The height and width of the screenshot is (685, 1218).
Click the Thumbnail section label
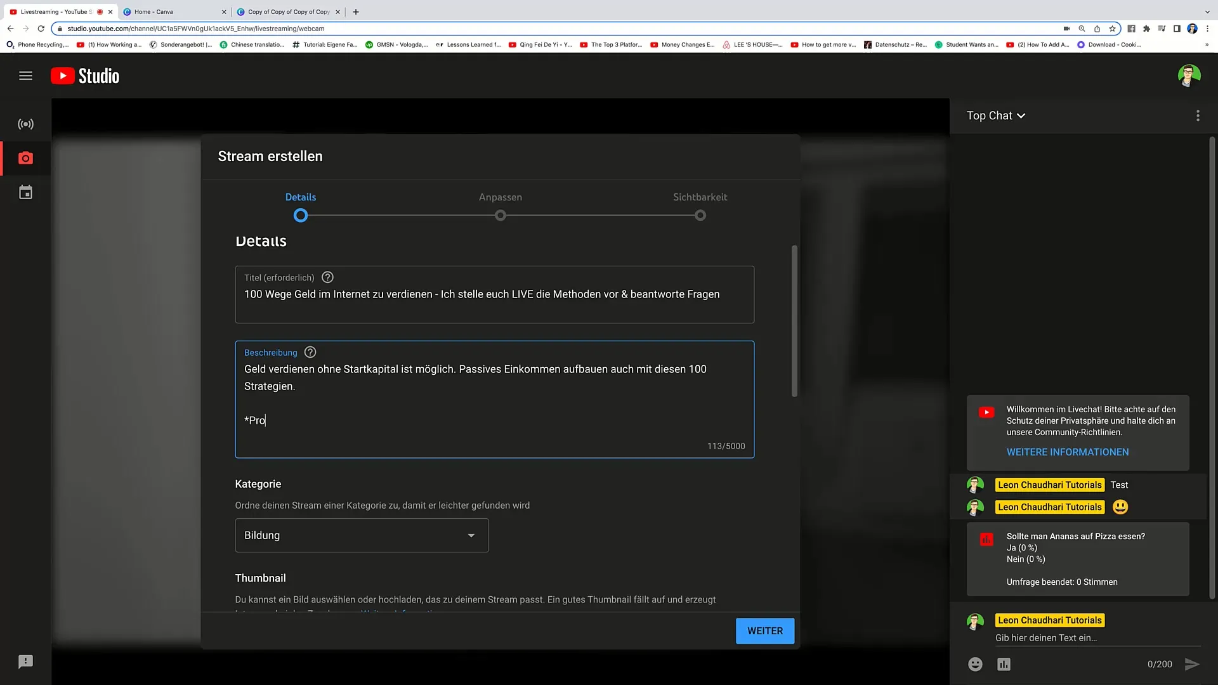(260, 578)
